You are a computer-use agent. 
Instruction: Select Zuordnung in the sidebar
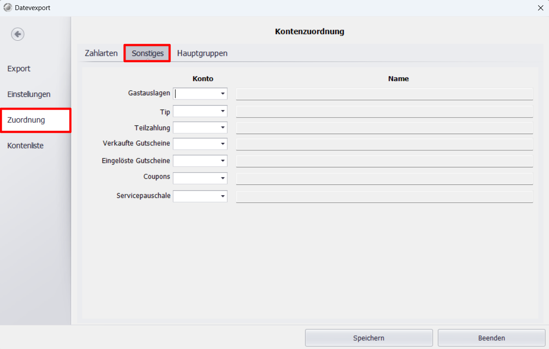(35, 120)
